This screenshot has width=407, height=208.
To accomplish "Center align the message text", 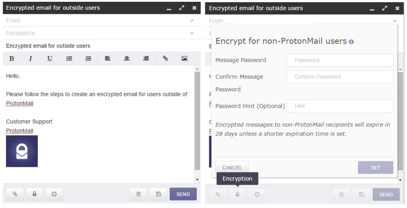I will tap(127, 59).
